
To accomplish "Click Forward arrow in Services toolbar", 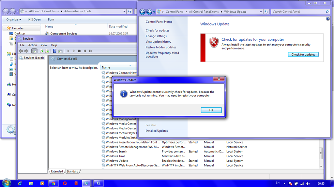I will tap(26, 51).
